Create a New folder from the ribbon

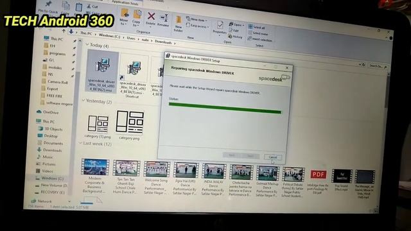179,24
